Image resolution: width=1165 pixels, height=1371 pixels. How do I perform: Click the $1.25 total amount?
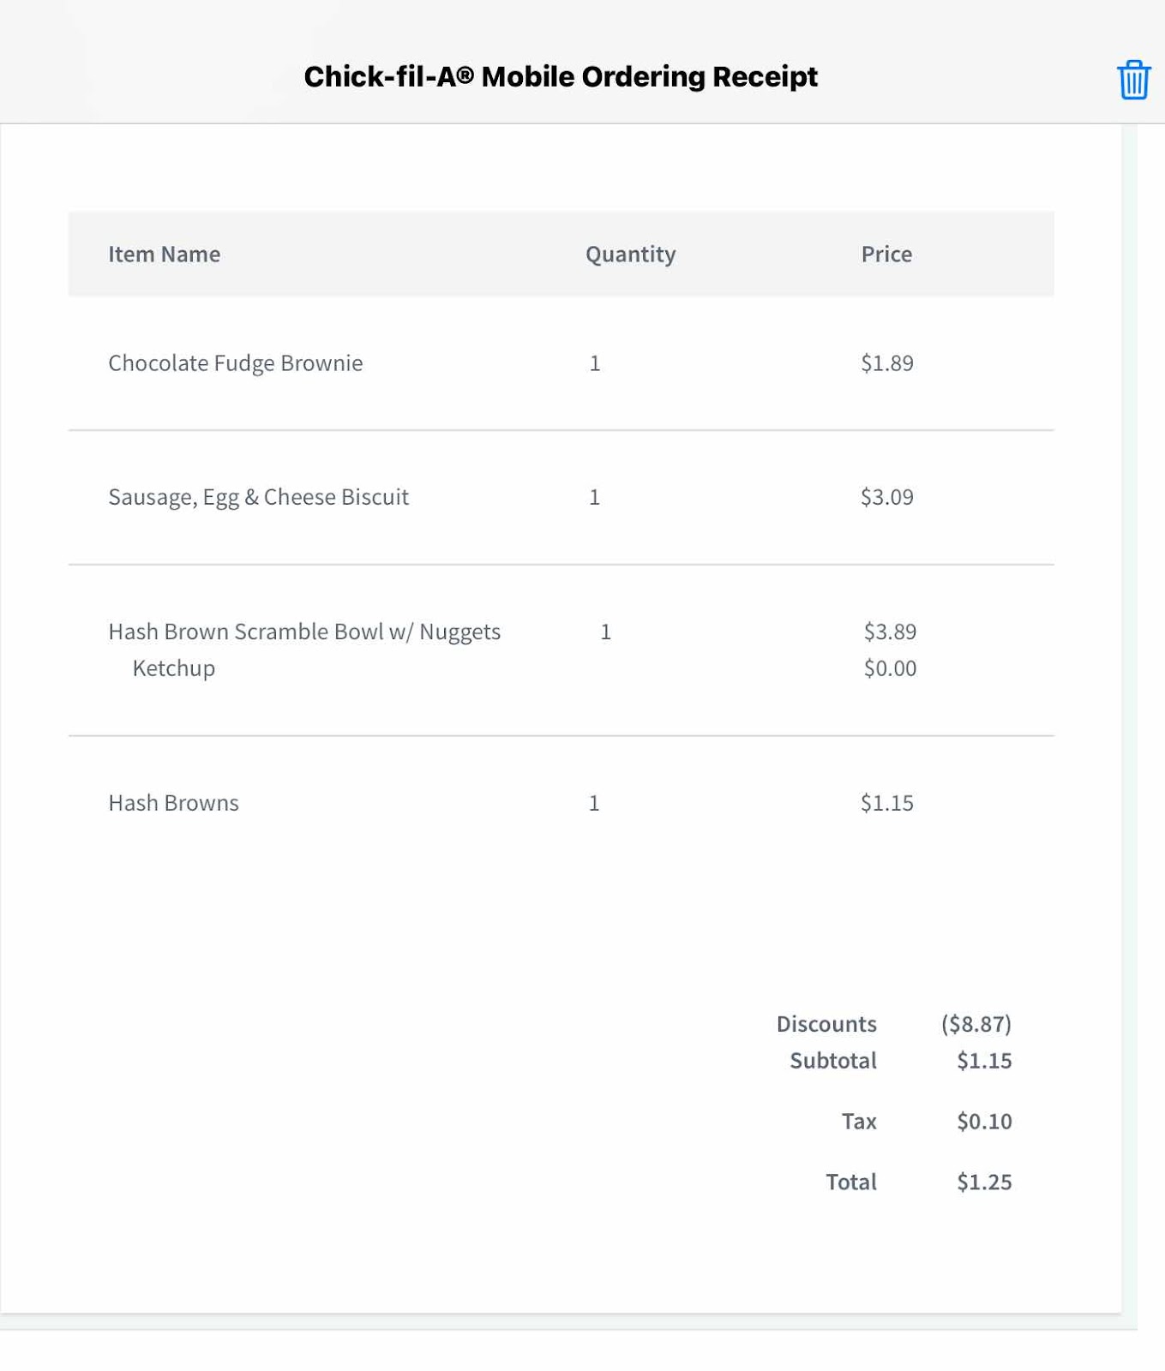984,1182
